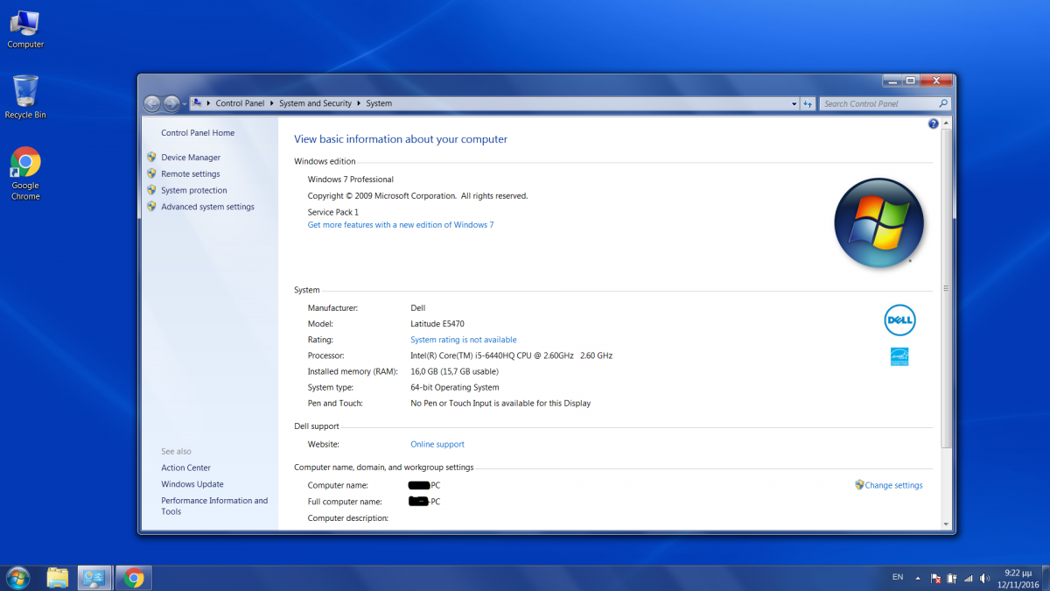Select the Recycle Bin desktop icon

tap(25, 96)
